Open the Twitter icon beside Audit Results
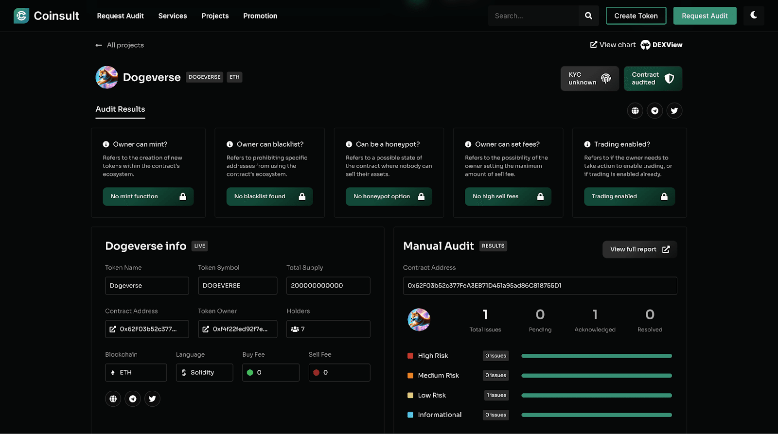Image resolution: width=778 pixels, height=434 pixels. [x=674, y=111]
